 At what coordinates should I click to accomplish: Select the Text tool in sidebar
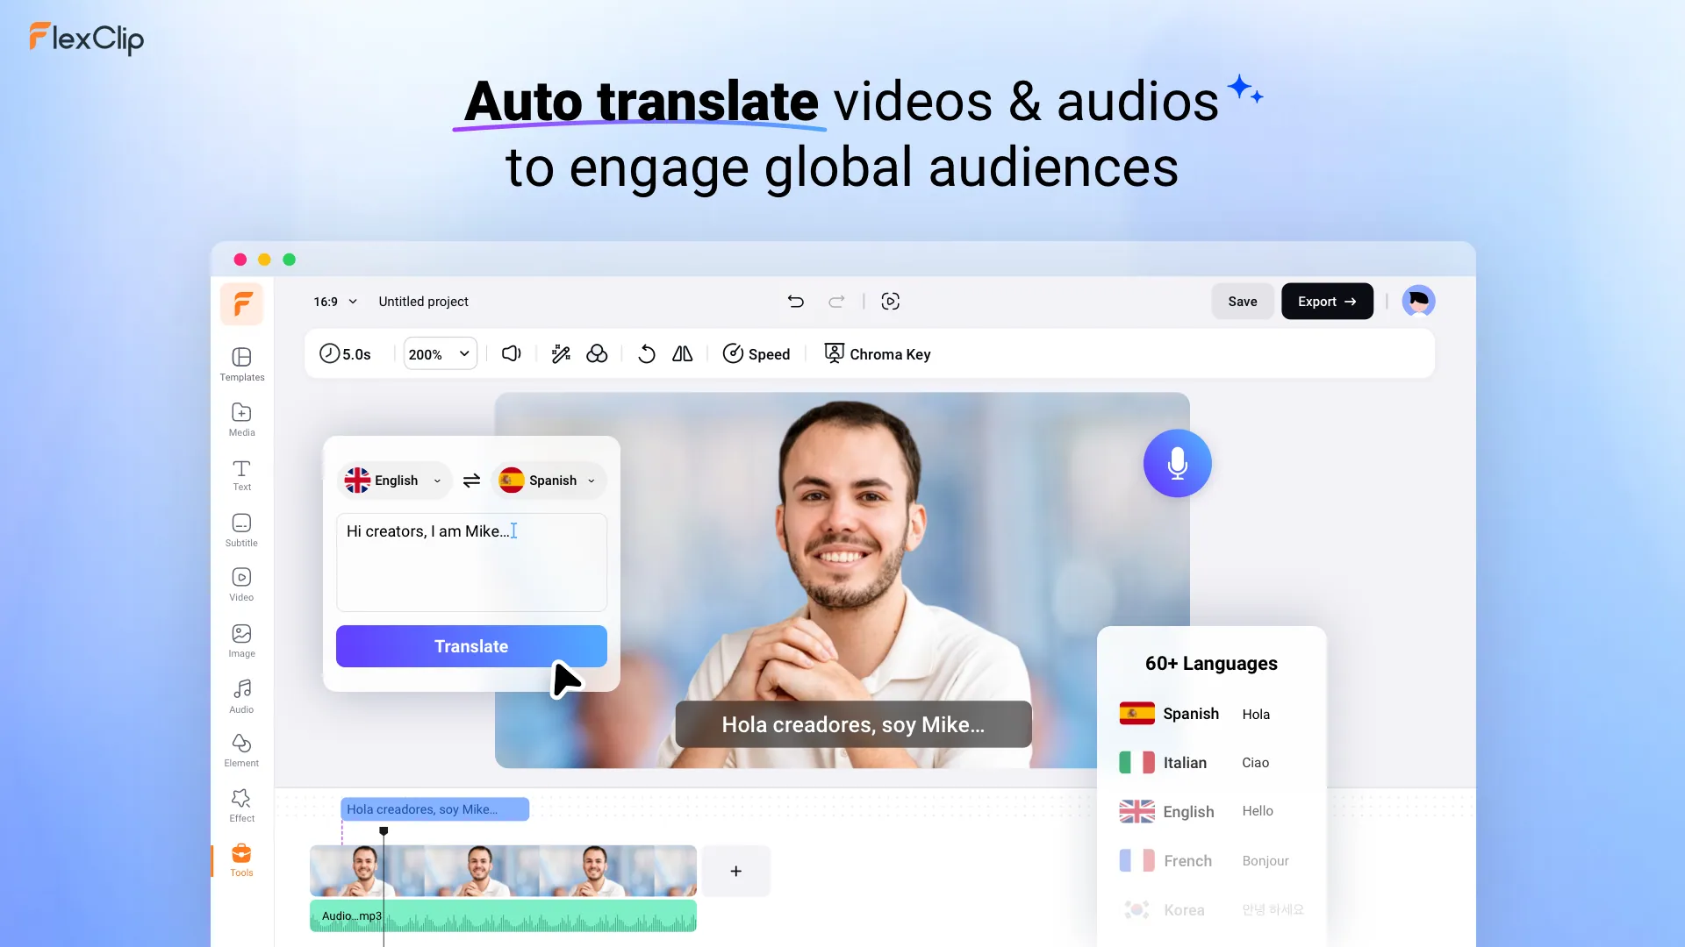pos(240,474)
